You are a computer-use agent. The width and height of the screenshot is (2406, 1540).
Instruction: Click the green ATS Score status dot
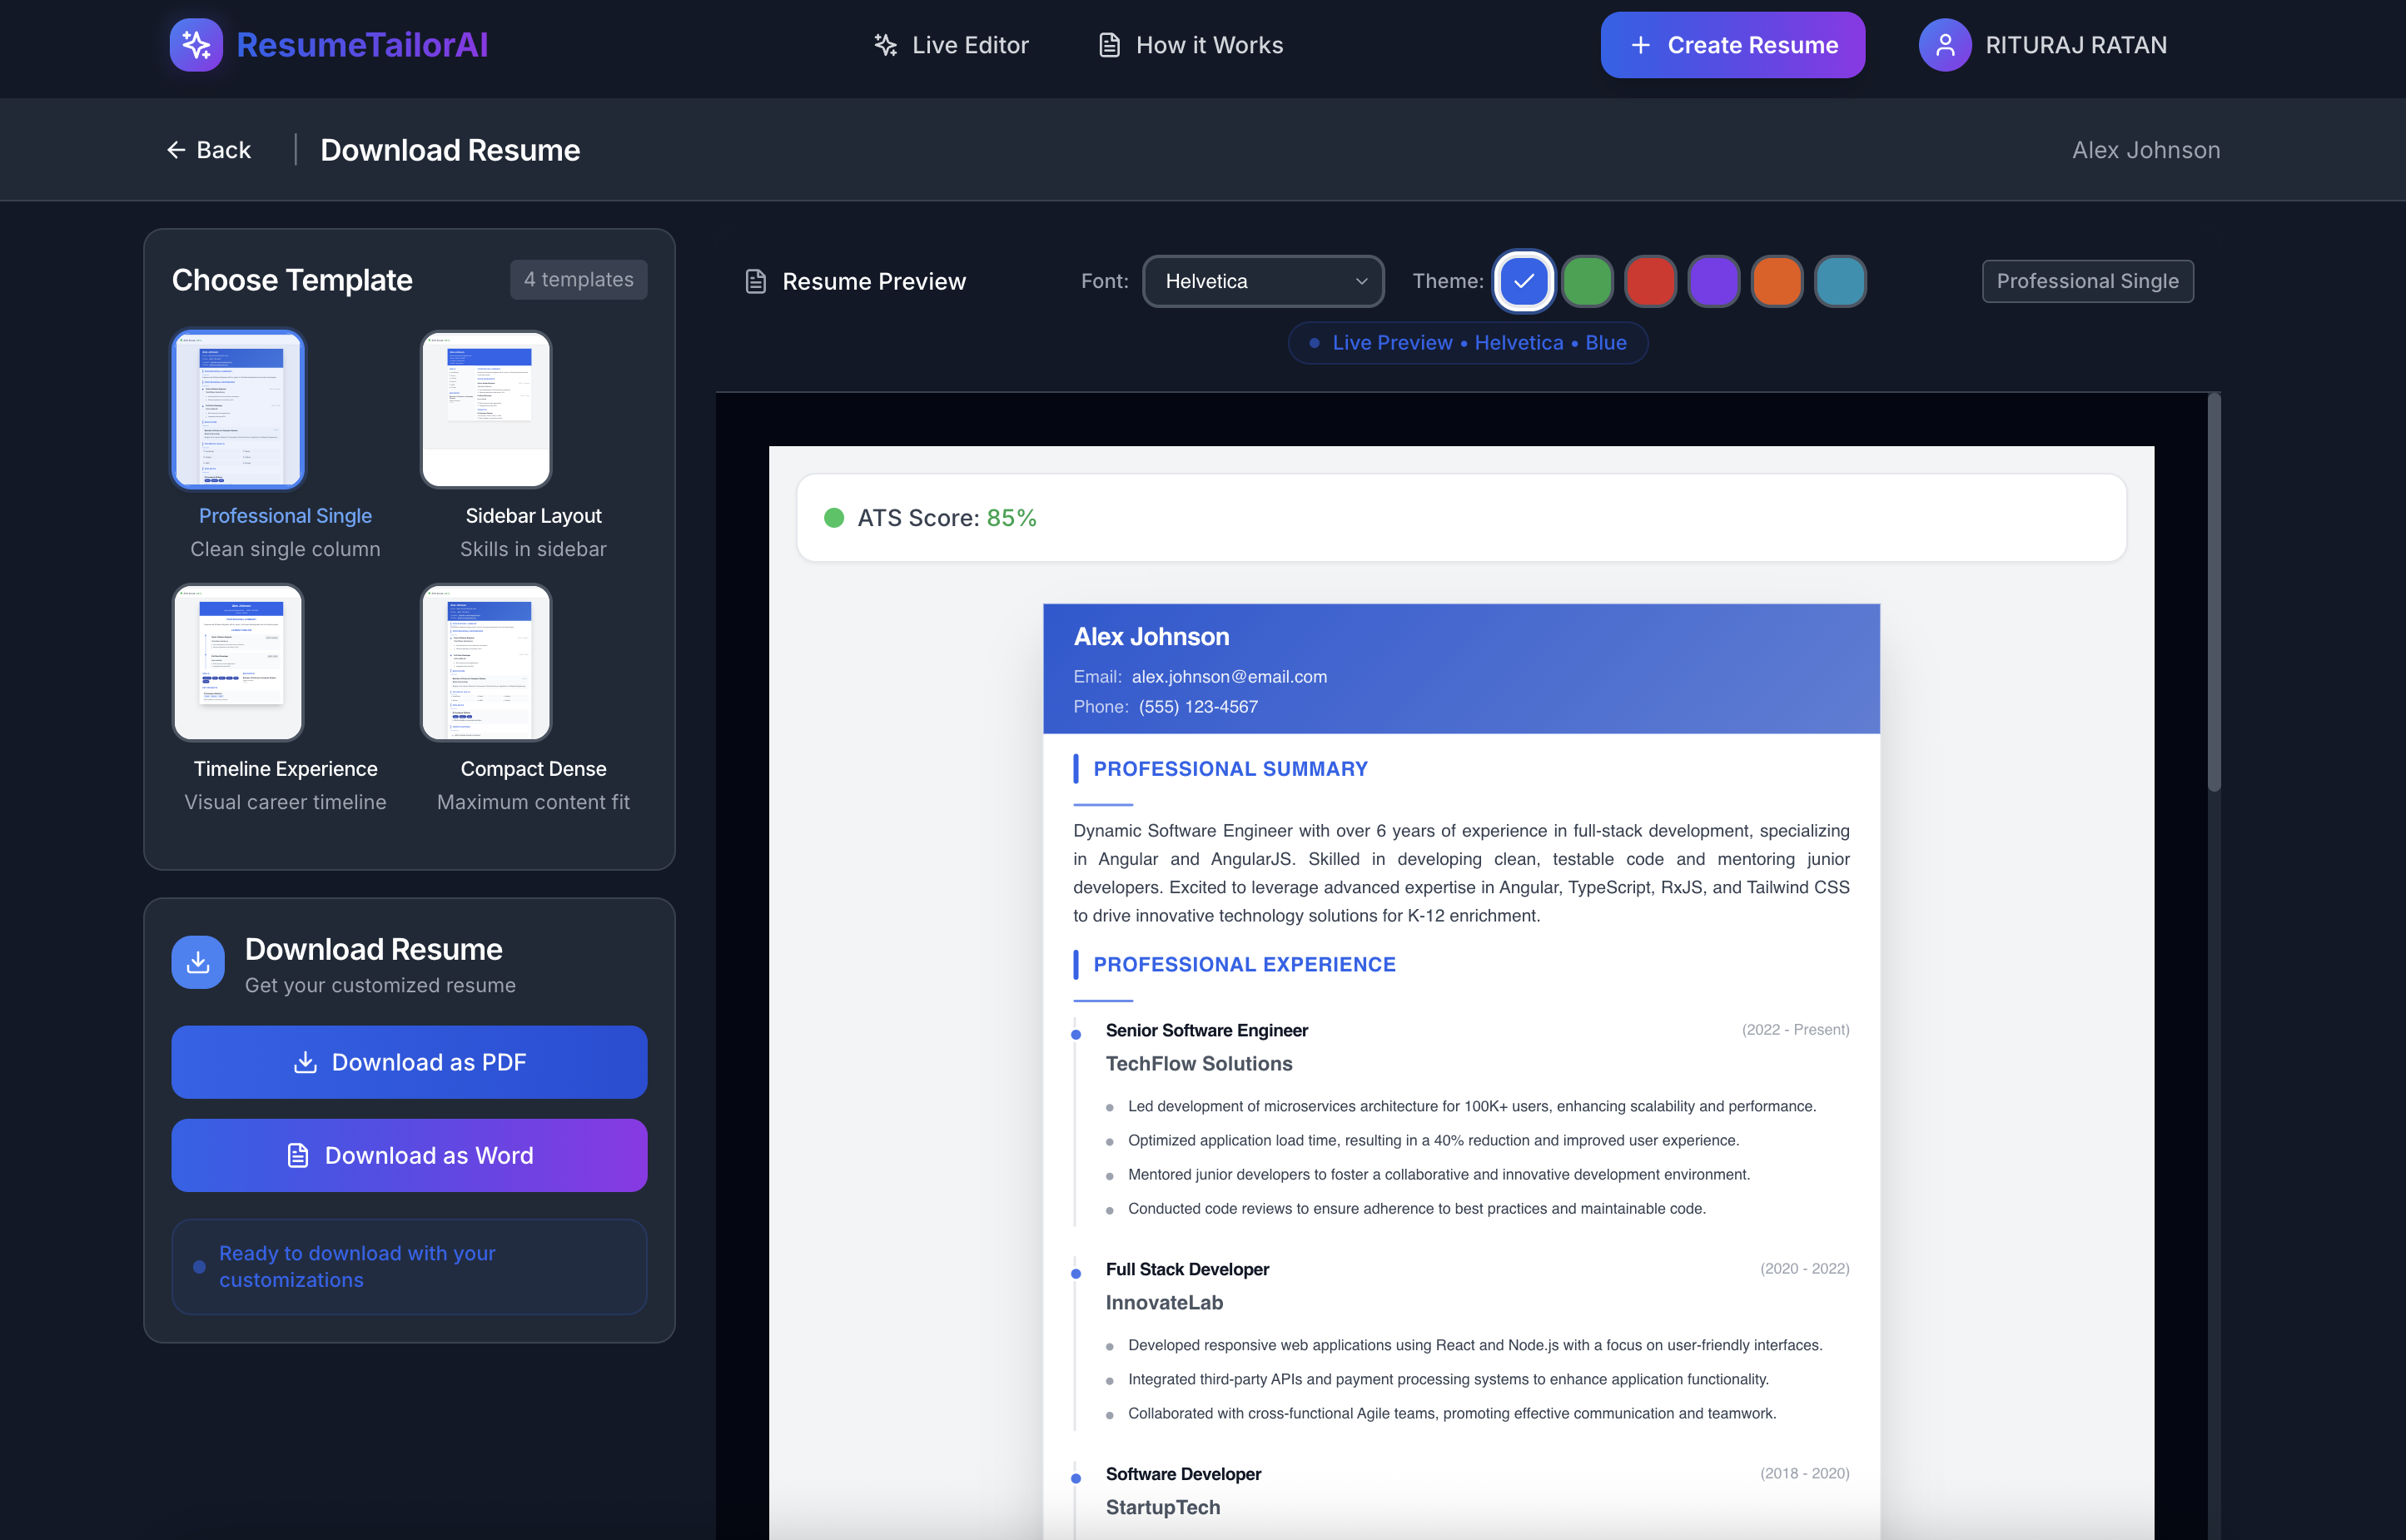coord(834,518)
